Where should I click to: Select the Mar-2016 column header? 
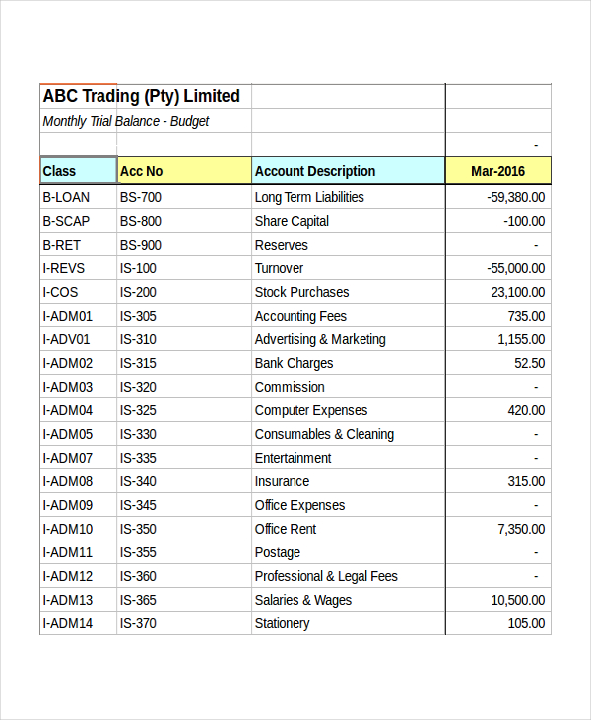tap(497, 171)
